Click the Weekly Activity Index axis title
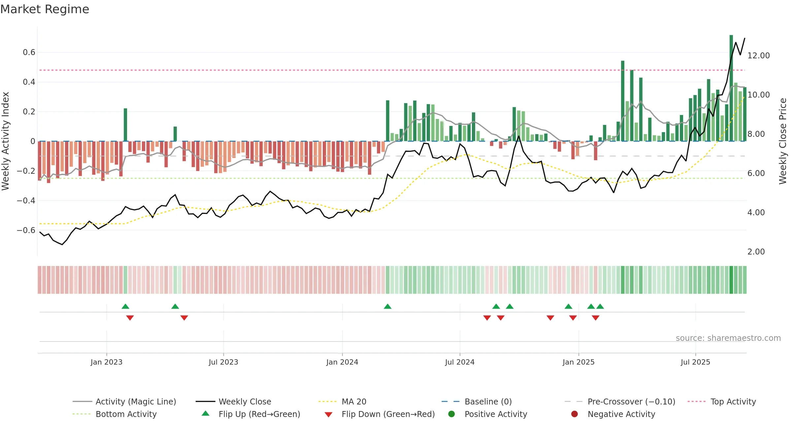792x445 pixels. (x=6, y=141)
